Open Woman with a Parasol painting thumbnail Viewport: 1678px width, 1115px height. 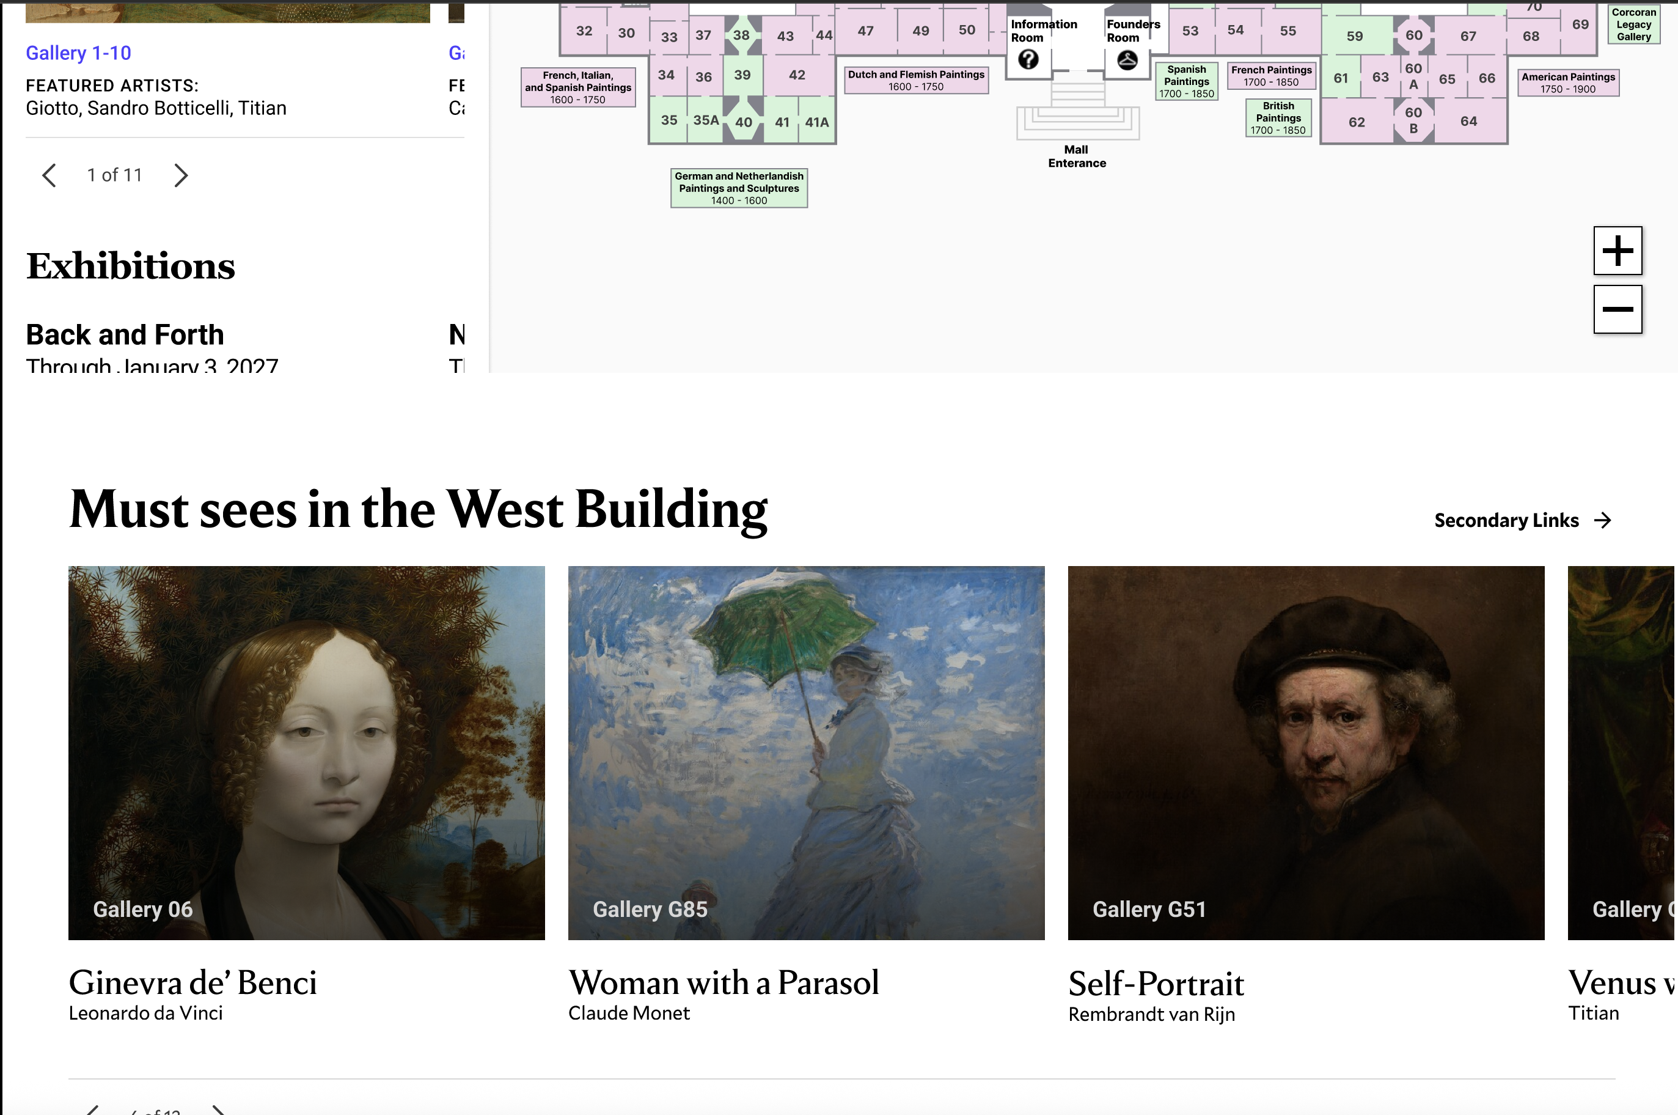tap(806, 753)
